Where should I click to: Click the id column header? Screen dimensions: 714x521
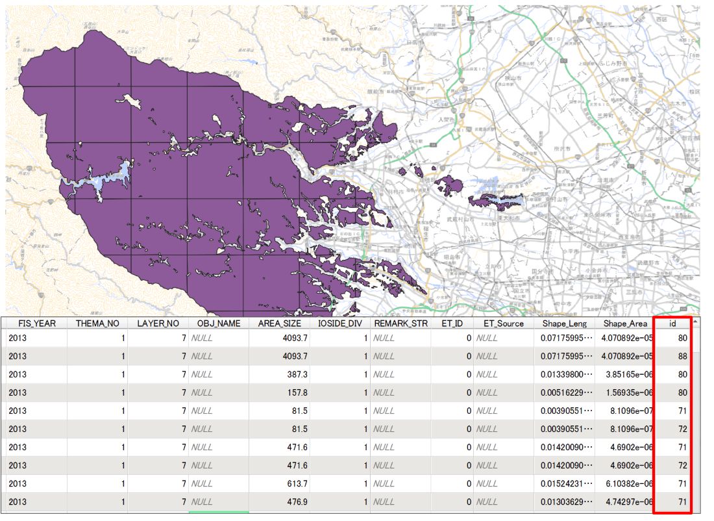(x=672, y=323)
